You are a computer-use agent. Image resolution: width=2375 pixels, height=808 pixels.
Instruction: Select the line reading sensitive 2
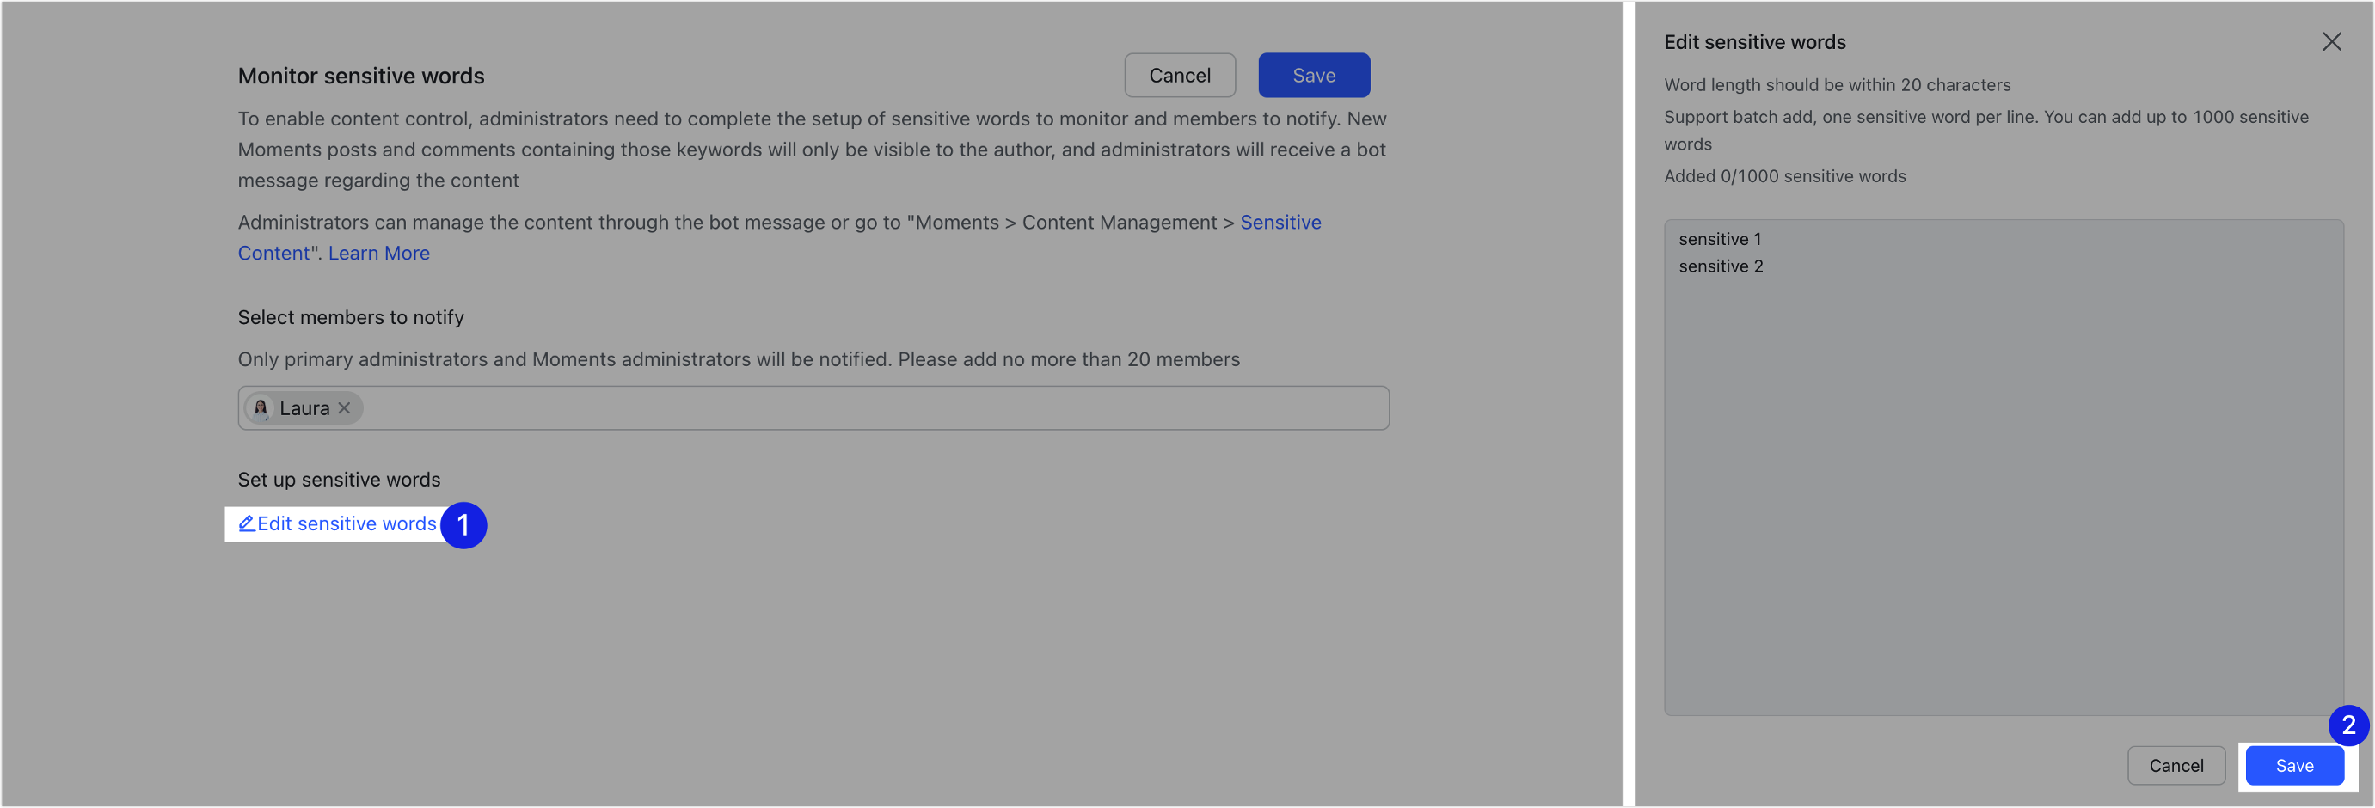click(1720, 266)
